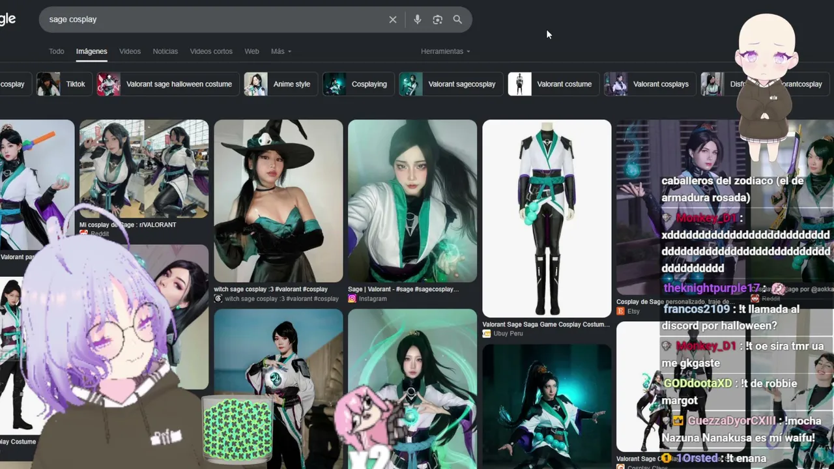Screen dimensions: 834x469
Task: Open the witch hat Sage cosplay image
Action: click(x=278, y=201)
